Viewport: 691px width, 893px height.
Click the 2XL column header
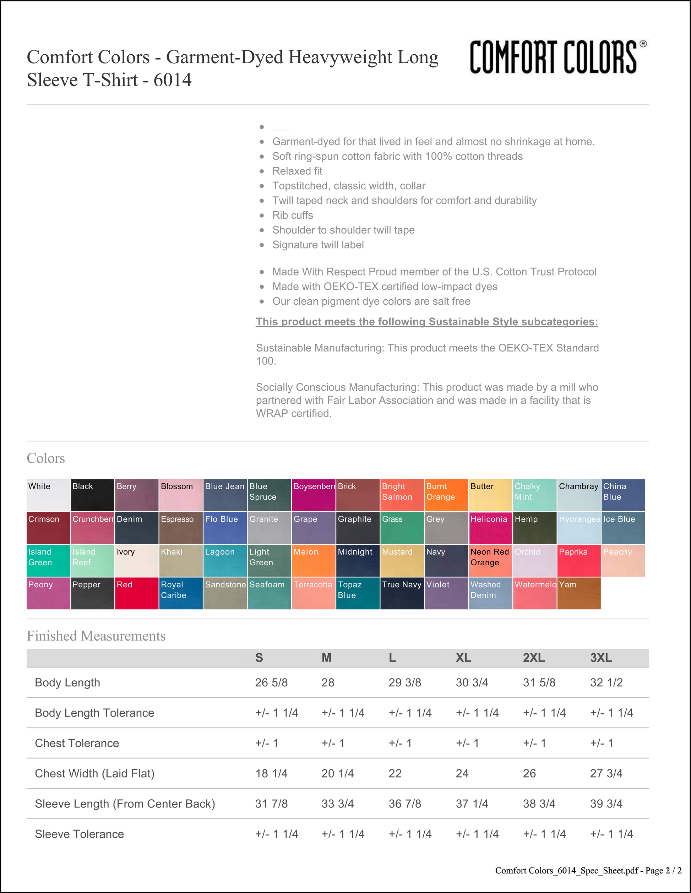click(534, 658)
